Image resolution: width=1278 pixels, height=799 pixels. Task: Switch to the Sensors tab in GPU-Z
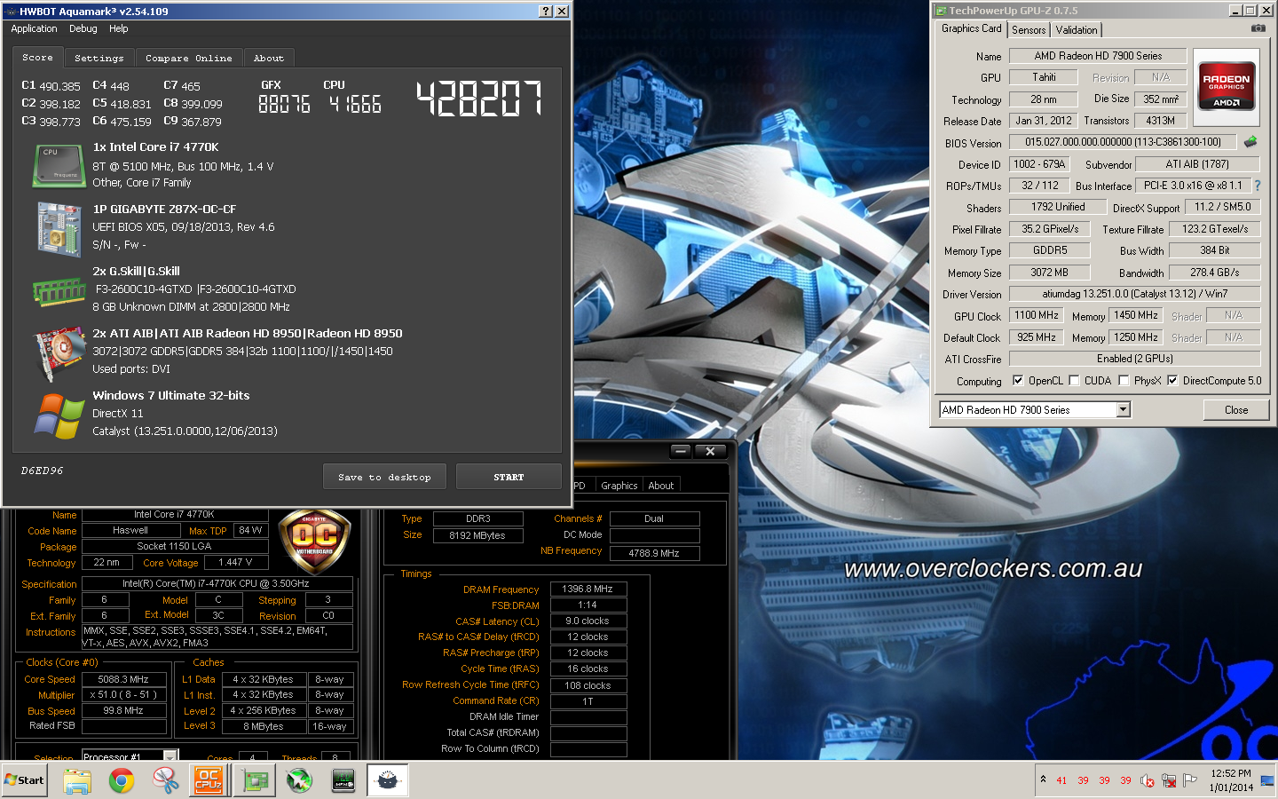click(x=1029, y=30)
